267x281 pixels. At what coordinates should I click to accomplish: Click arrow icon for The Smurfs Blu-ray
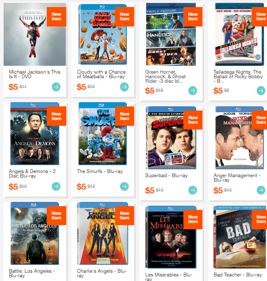tap(124, 186)
